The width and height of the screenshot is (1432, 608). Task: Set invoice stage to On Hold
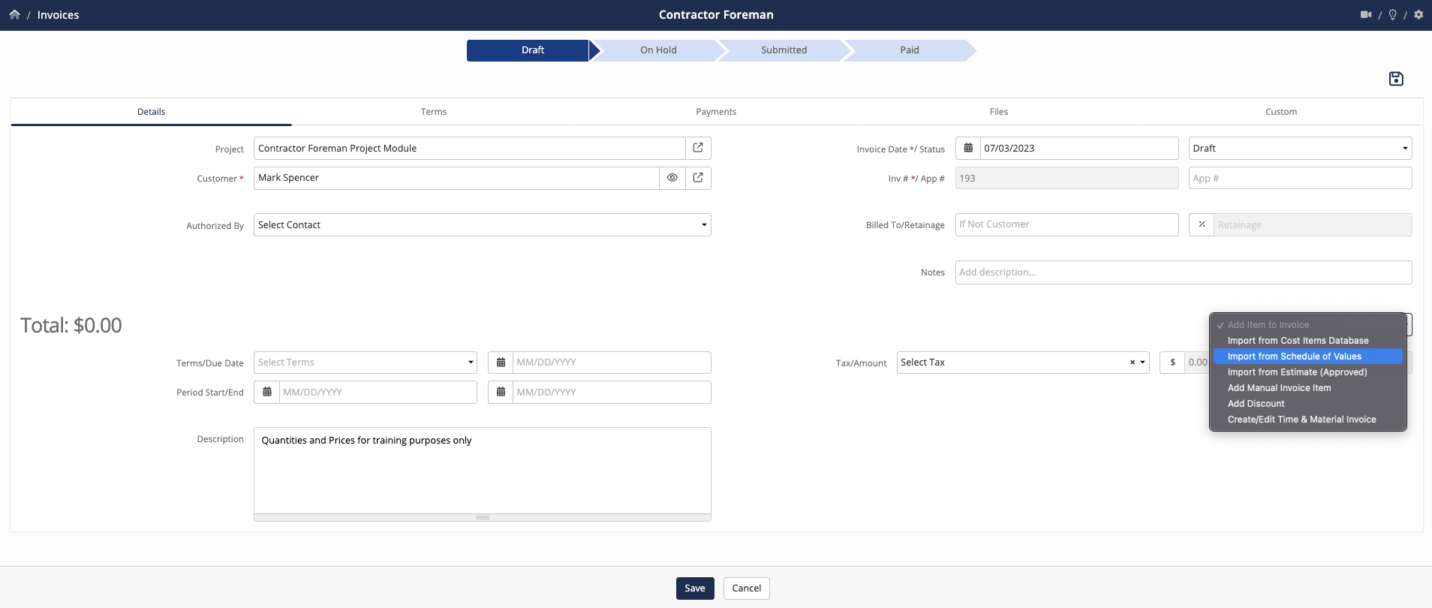[x=658, y=50]
